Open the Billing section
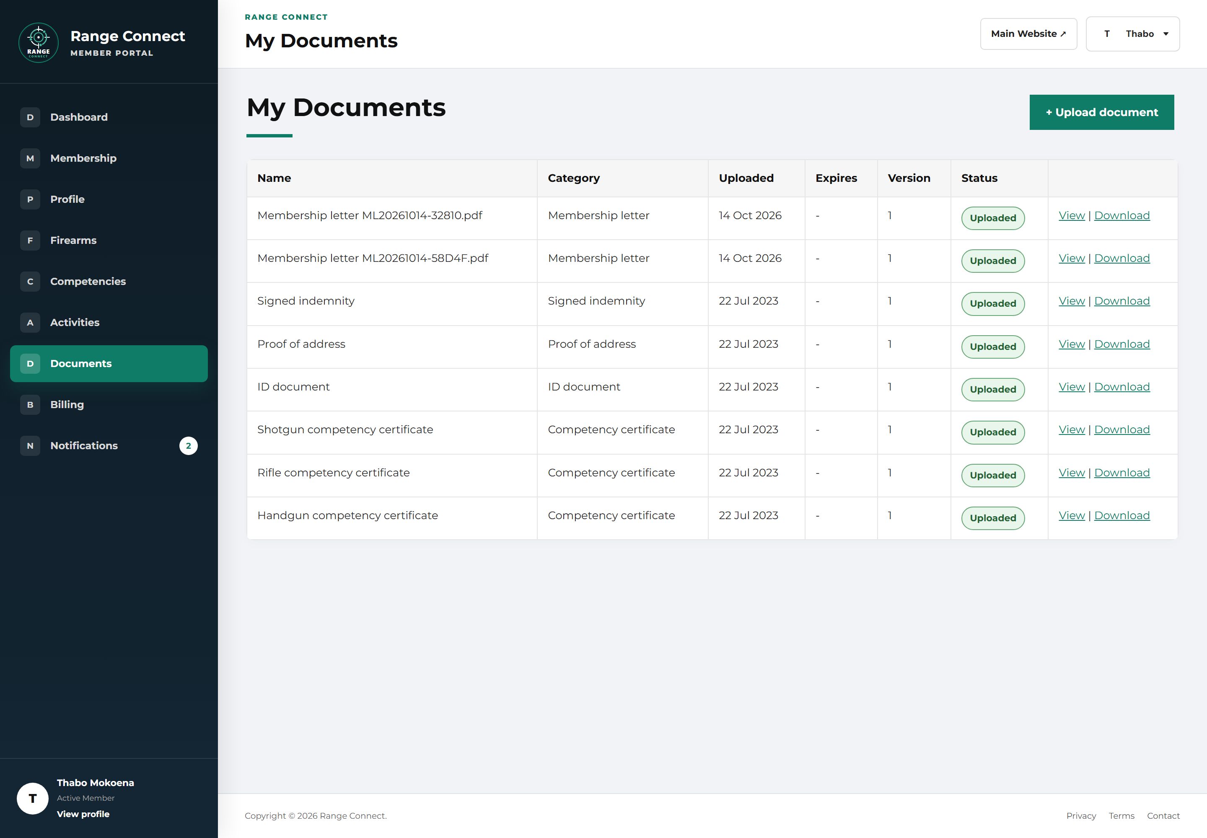The height and width of the screenshot is (838, 1207). [x=109, y=404]
